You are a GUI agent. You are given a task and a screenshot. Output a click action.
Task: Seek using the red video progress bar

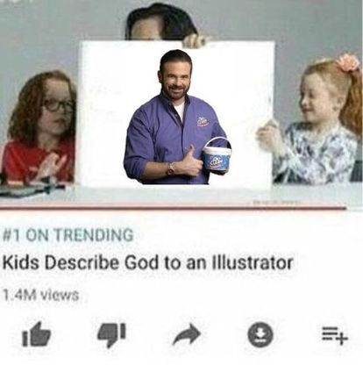coord(173,208)
